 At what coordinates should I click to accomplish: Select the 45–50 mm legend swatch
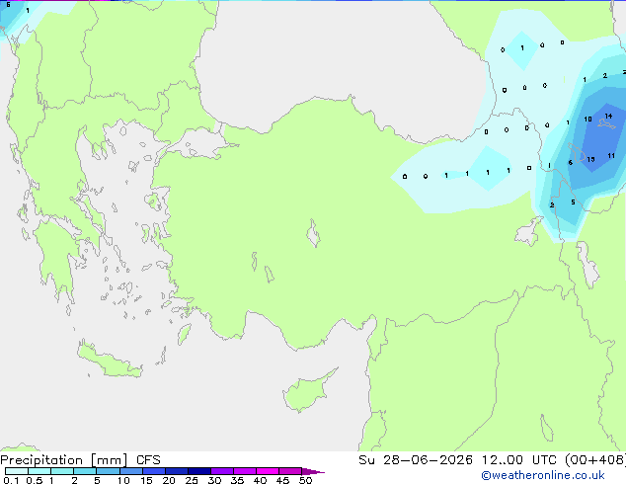coord(290,471)
